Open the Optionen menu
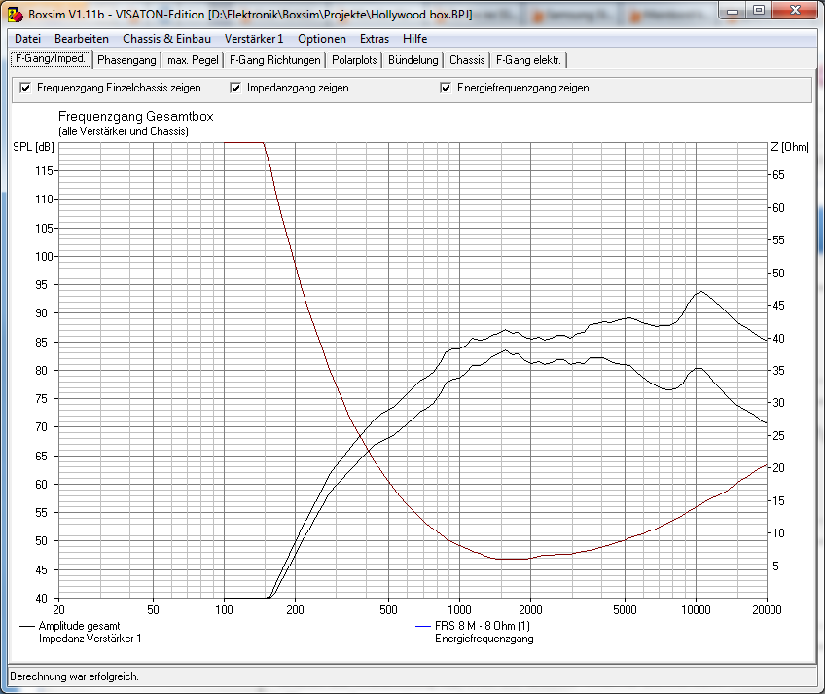The height and width of the screenshot is (694, 825). [x=321, y=39]
